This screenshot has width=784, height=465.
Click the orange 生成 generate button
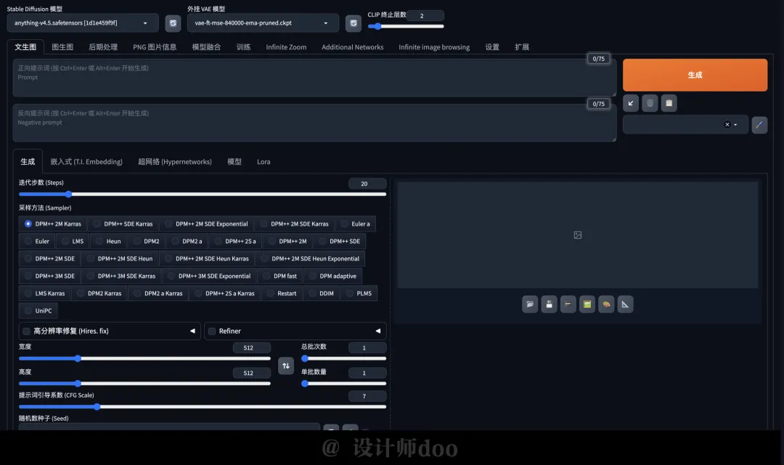point(695,75)
